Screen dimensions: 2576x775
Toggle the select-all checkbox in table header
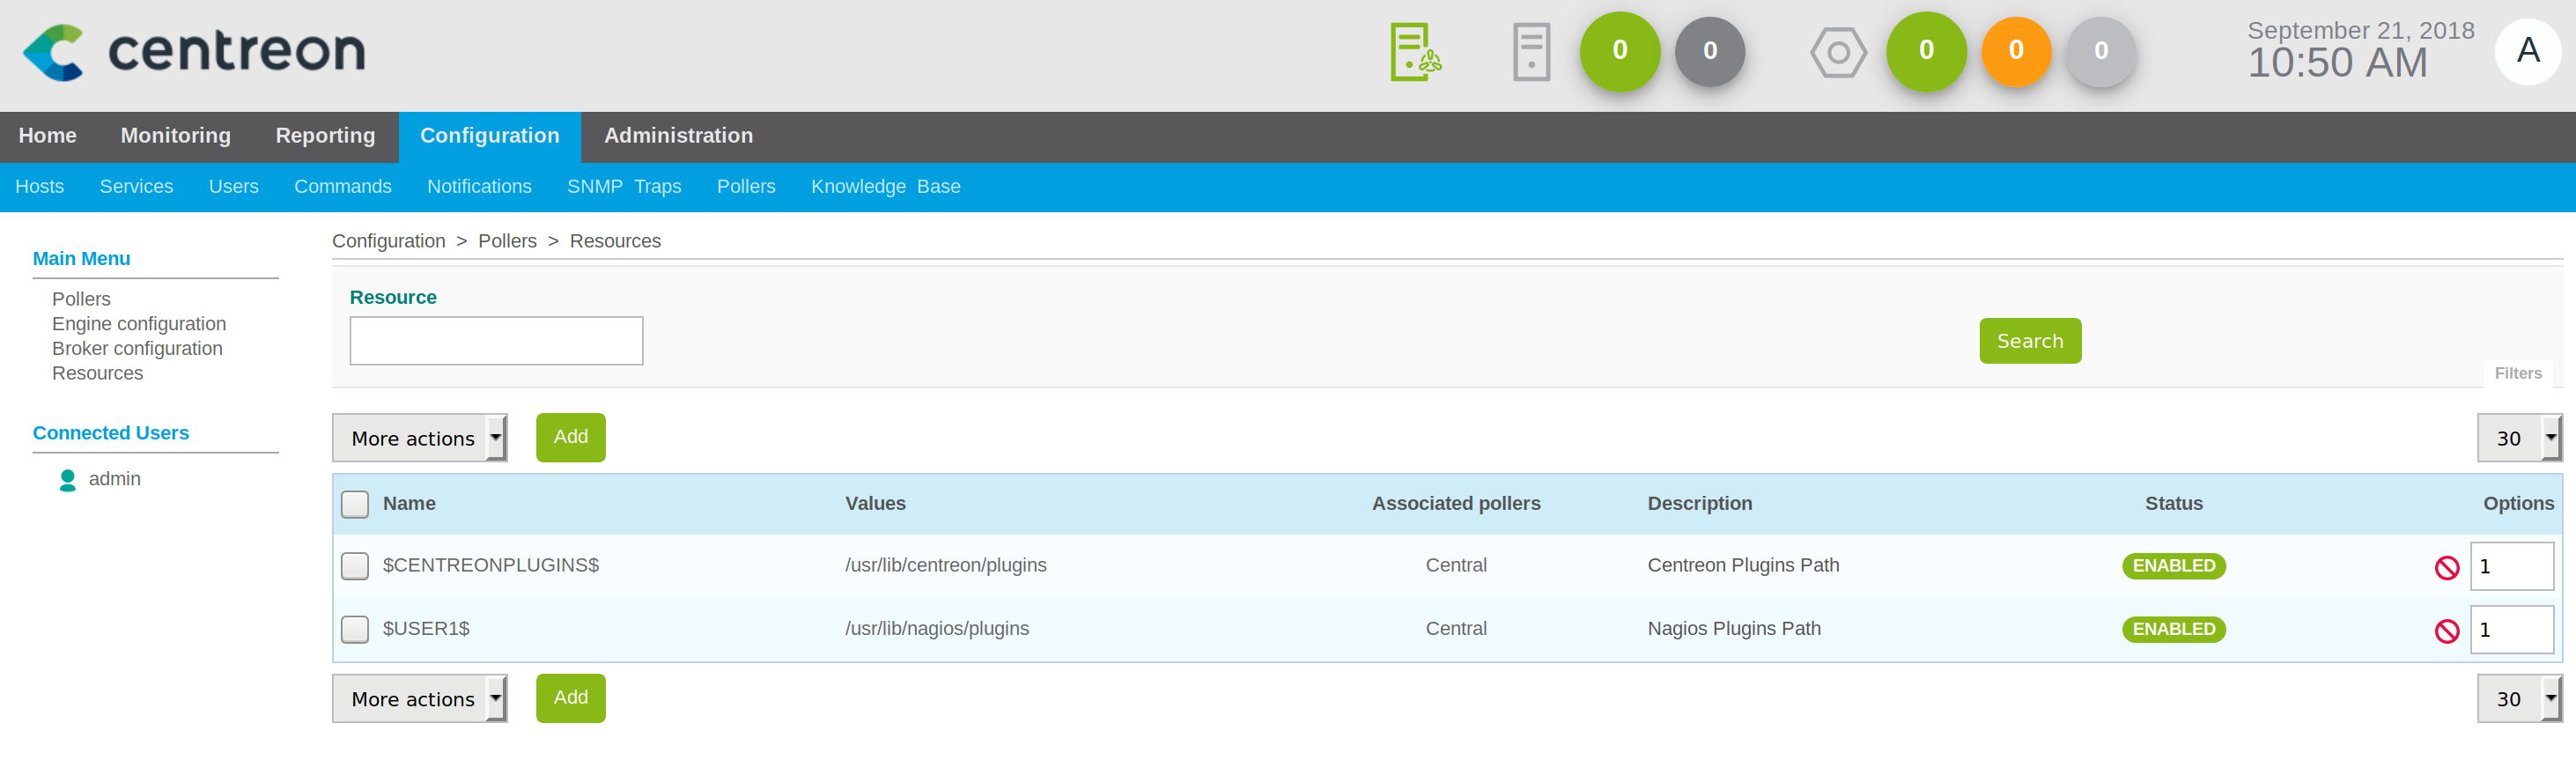pos(355,504)
